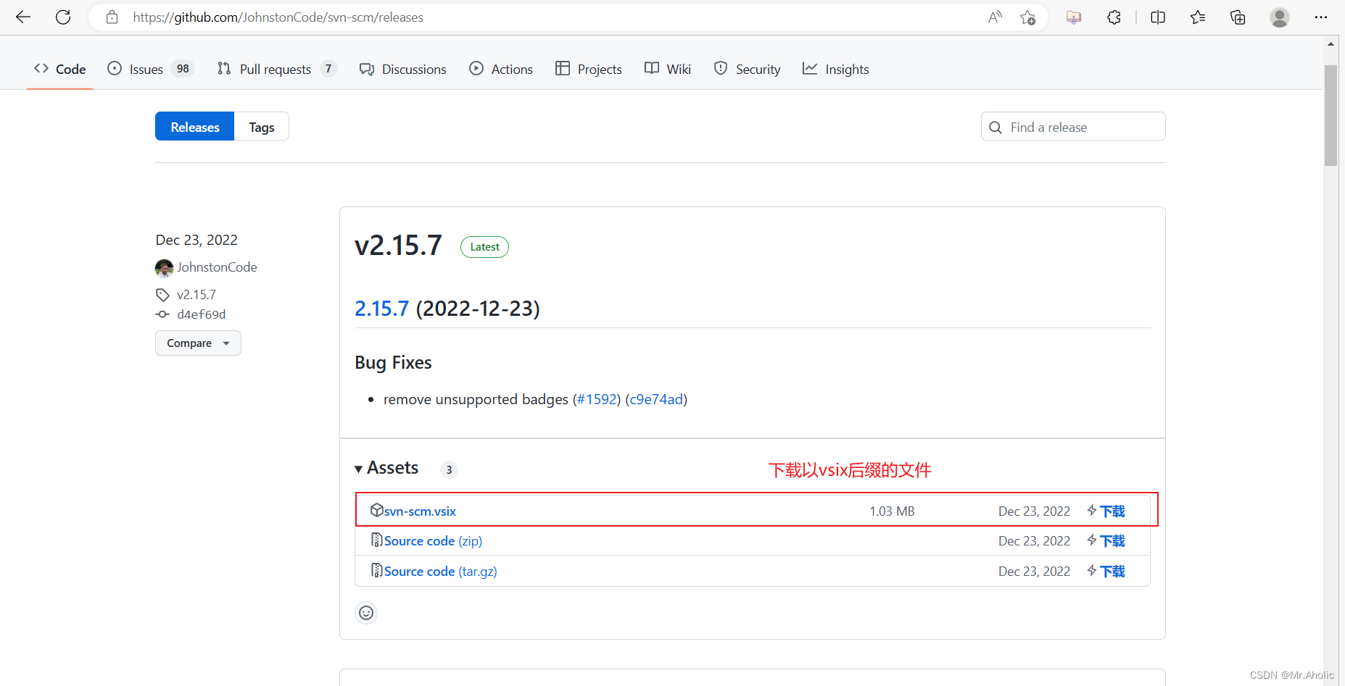Open the Security tab

point(748,69)
